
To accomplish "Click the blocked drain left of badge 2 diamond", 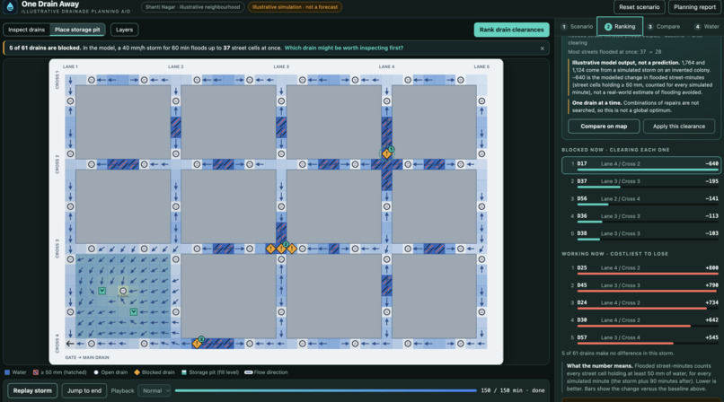I will (270, 249).
